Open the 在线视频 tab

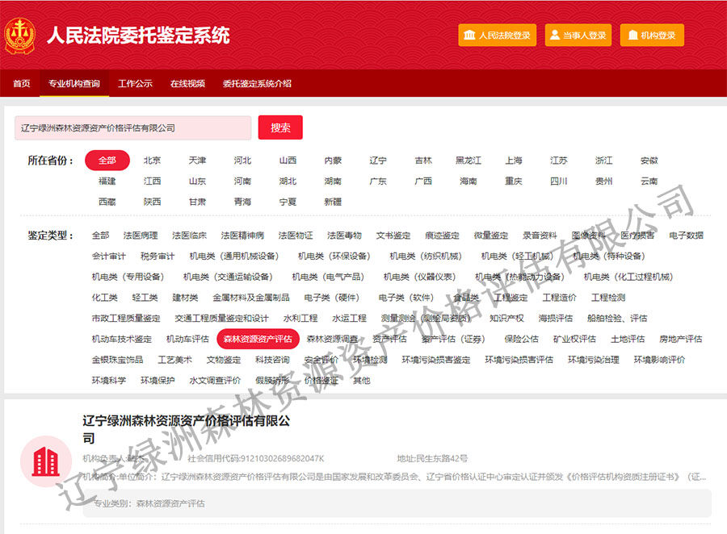click(187, 83)
